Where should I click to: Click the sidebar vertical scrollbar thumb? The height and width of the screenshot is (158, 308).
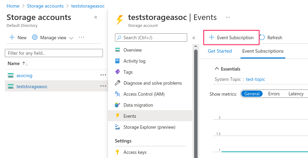tap(196, 103)
